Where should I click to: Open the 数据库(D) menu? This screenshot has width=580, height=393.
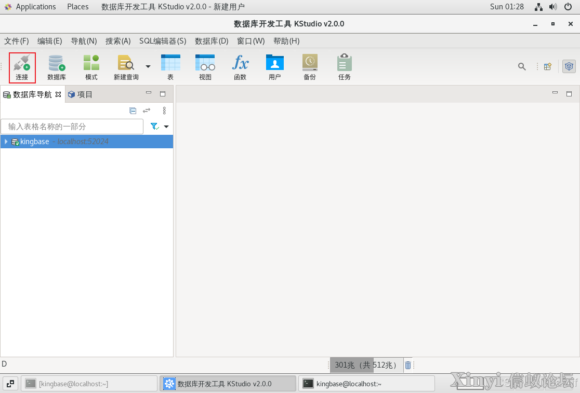(212, 41)
